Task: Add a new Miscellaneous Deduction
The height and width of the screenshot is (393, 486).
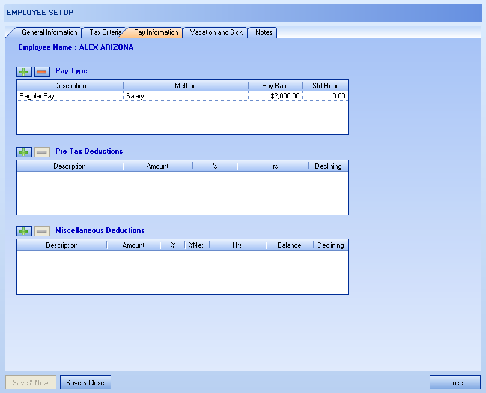Action: [x=23, y=231]
